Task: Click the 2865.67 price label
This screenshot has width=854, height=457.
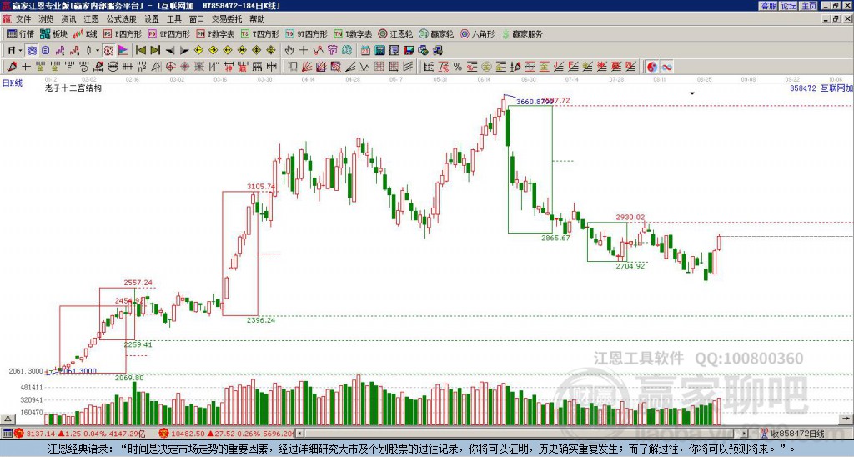Action: [555, 238]
